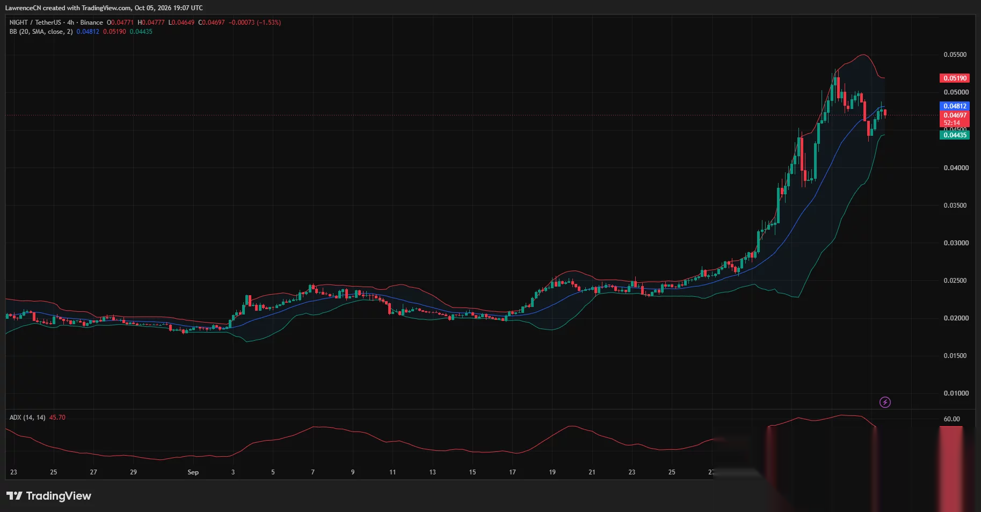
Task: Click the red ADX value 45.70
Action: click(x=57, y=418)
